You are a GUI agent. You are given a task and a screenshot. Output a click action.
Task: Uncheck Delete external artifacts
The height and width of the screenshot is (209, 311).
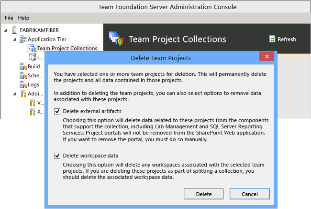coord(57,111)
